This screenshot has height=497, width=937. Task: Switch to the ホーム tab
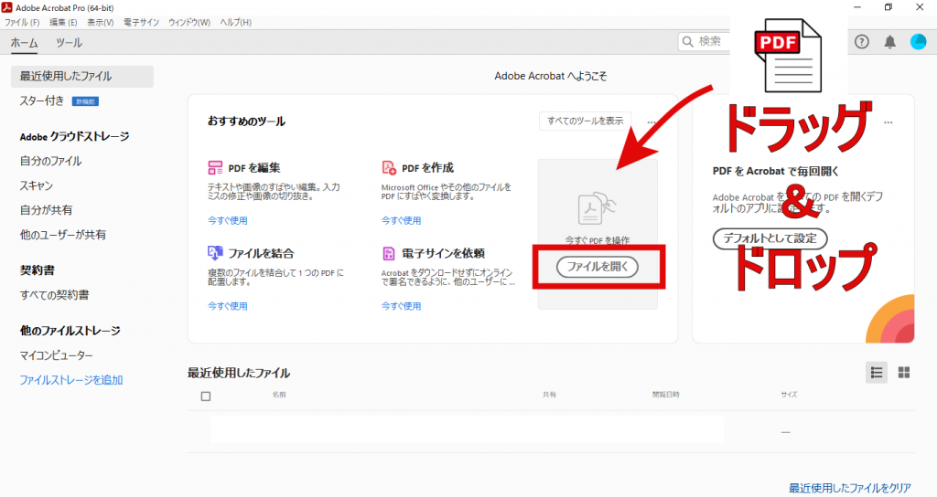click(24, 43)
